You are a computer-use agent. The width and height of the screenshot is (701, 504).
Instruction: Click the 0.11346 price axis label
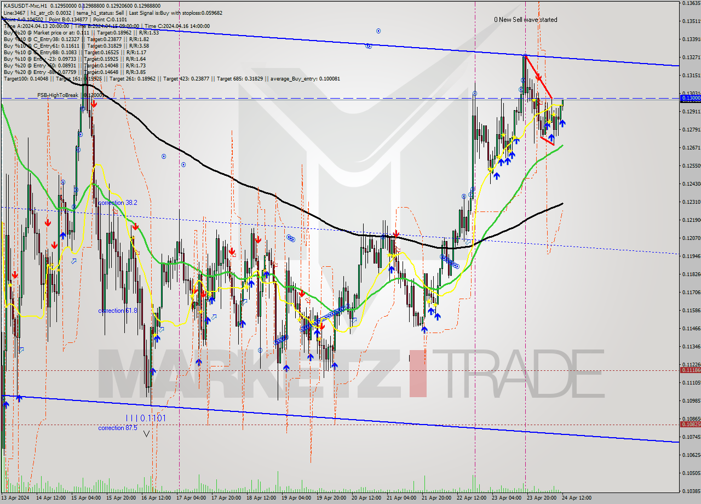(x=691, y=346)
